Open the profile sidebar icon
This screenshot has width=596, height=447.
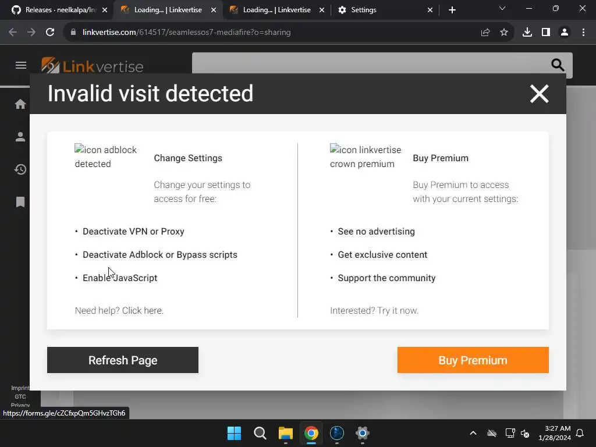(x=20, y=137)
